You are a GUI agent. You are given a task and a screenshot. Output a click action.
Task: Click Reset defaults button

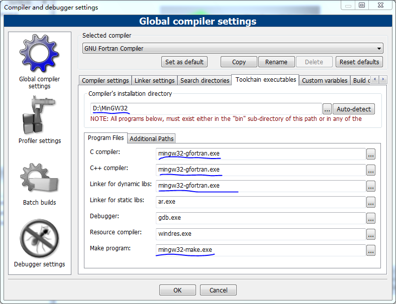(x=359, y=62)
